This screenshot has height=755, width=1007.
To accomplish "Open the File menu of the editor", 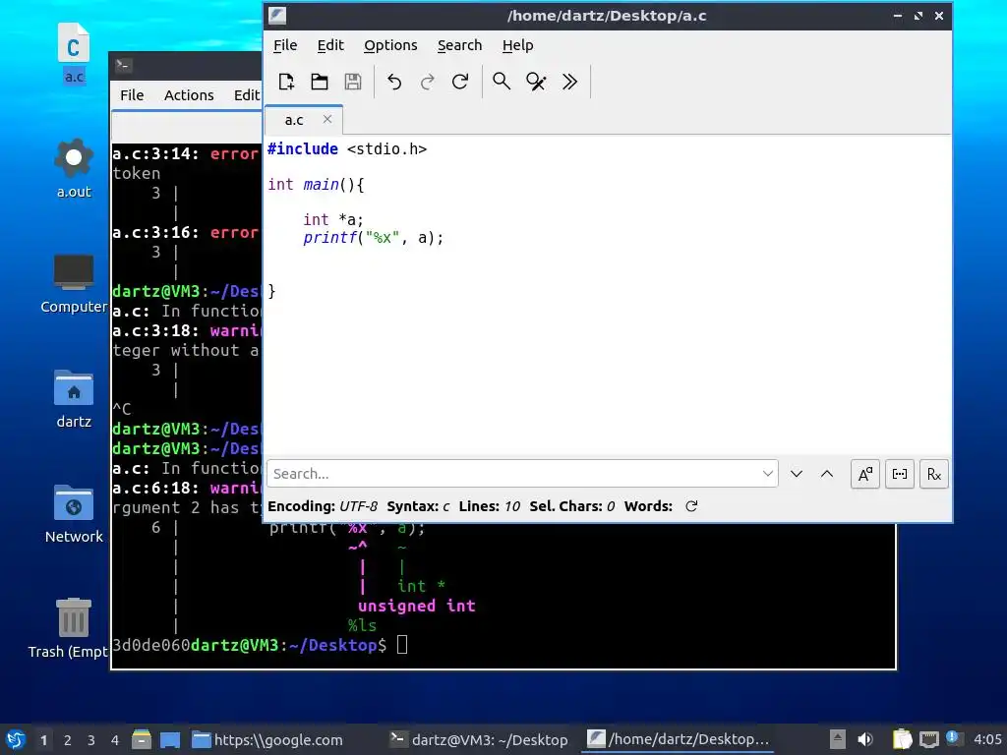I will (x=285, y=45).
